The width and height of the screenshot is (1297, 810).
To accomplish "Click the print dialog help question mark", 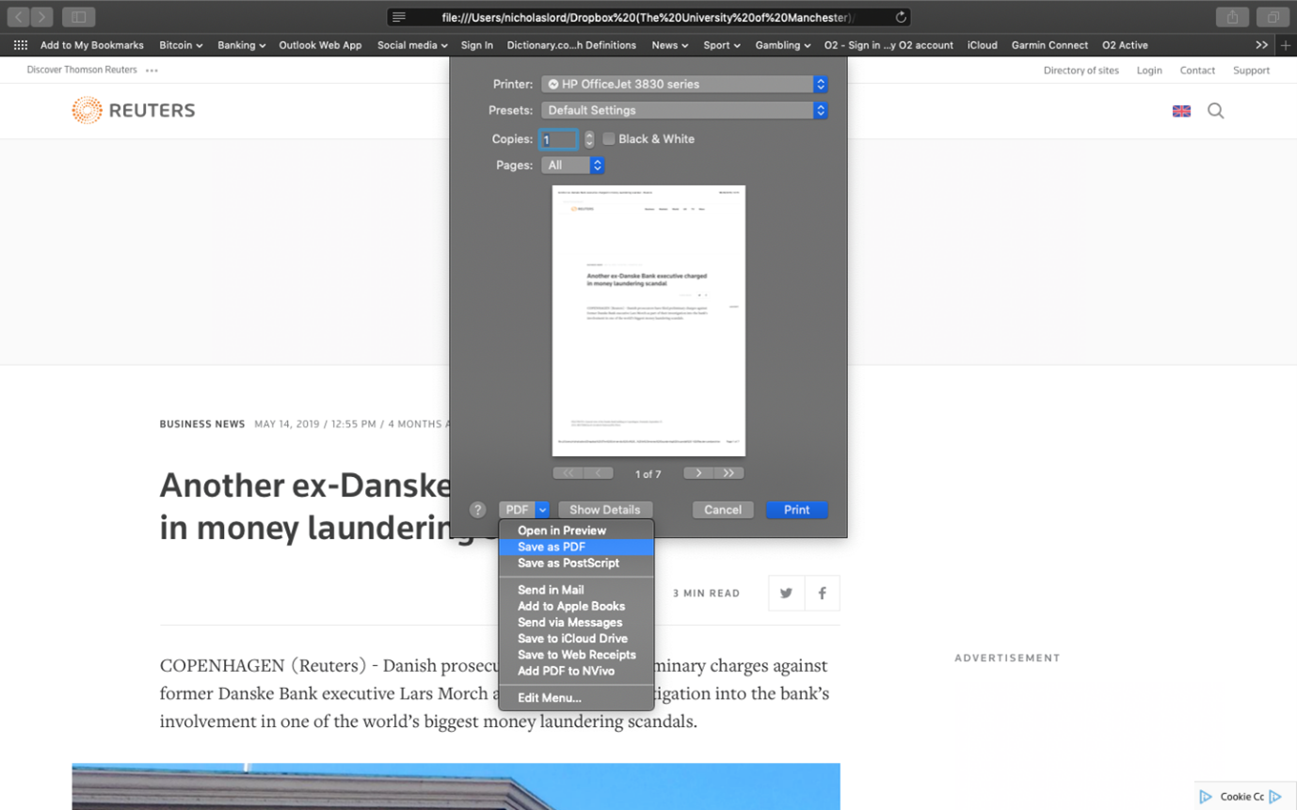I will click(478, 510).
